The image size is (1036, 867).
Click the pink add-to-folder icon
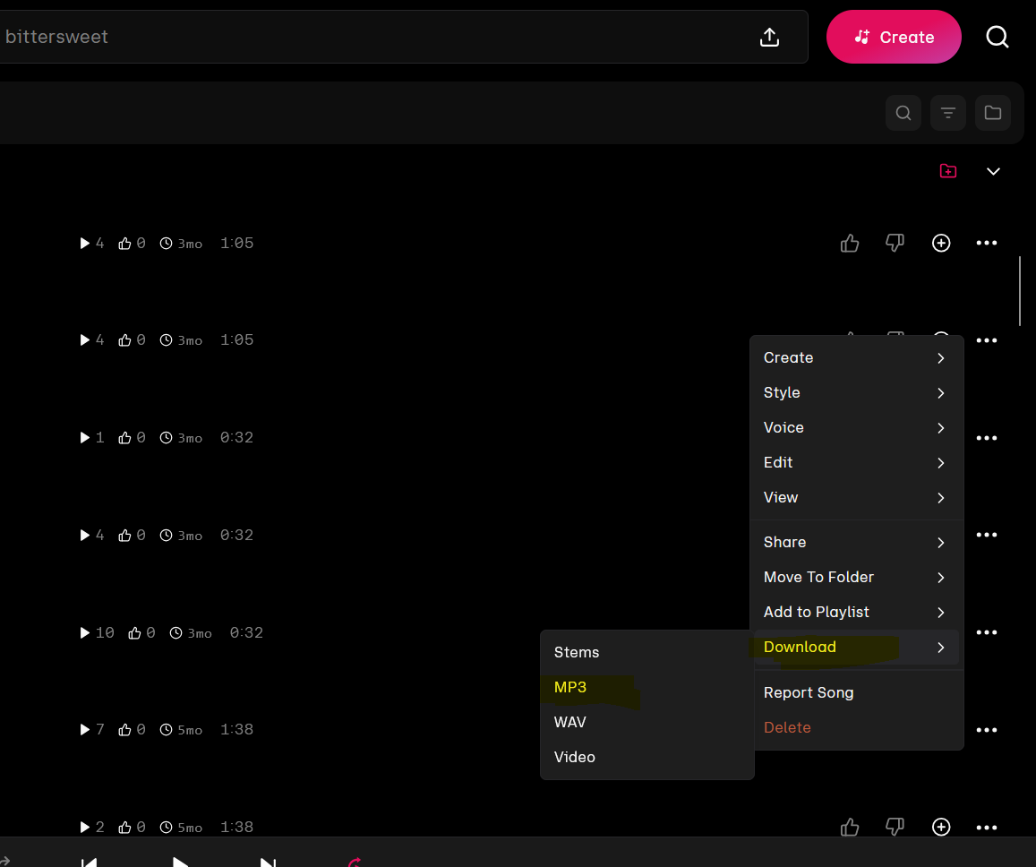(948, 171)
